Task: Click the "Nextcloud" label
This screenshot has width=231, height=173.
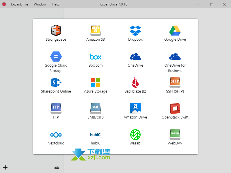Action: point(56,143)
